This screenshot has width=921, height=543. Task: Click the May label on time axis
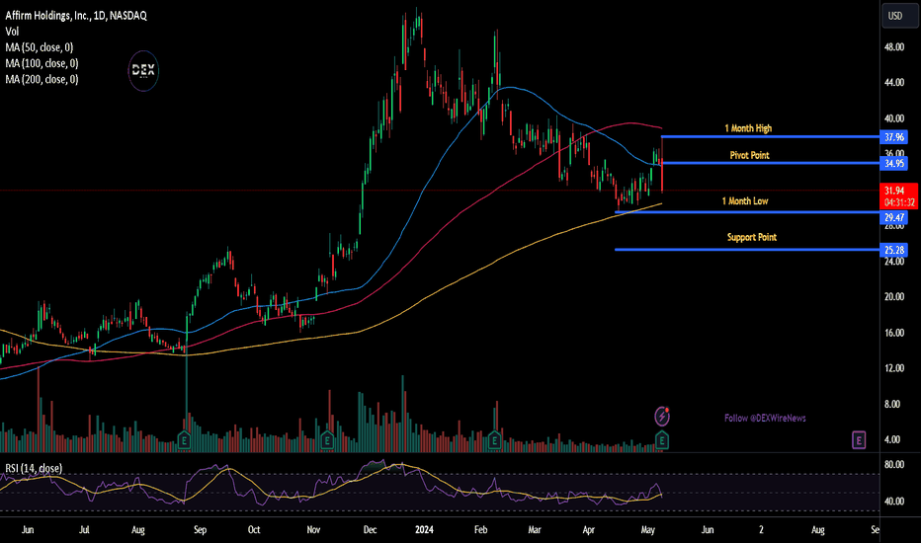pyautogui.click(x=648, y=529)
